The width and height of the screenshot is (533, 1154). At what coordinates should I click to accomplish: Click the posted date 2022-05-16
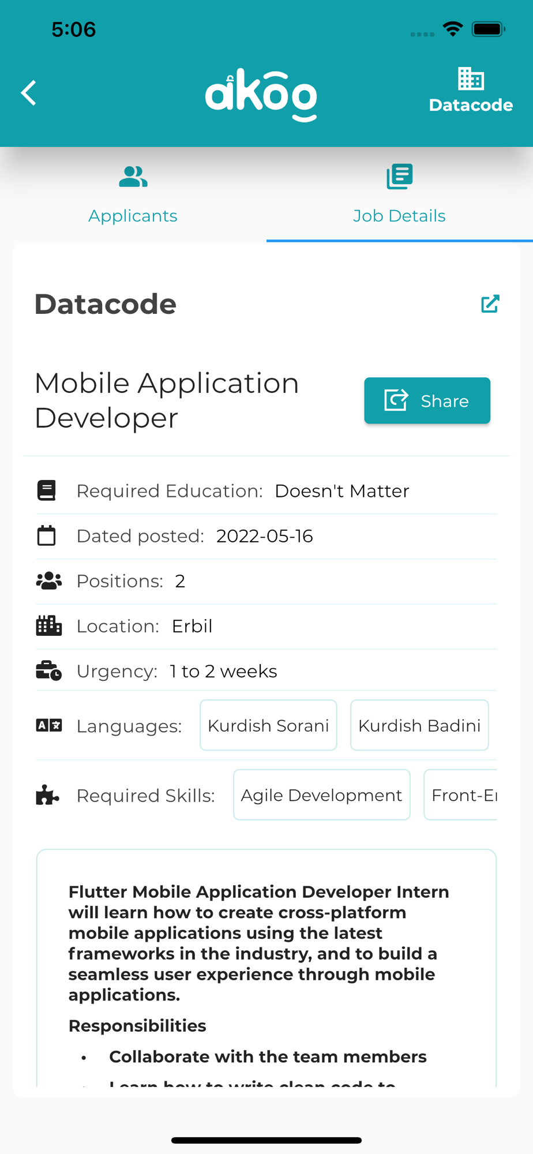[x=265, y=536]
